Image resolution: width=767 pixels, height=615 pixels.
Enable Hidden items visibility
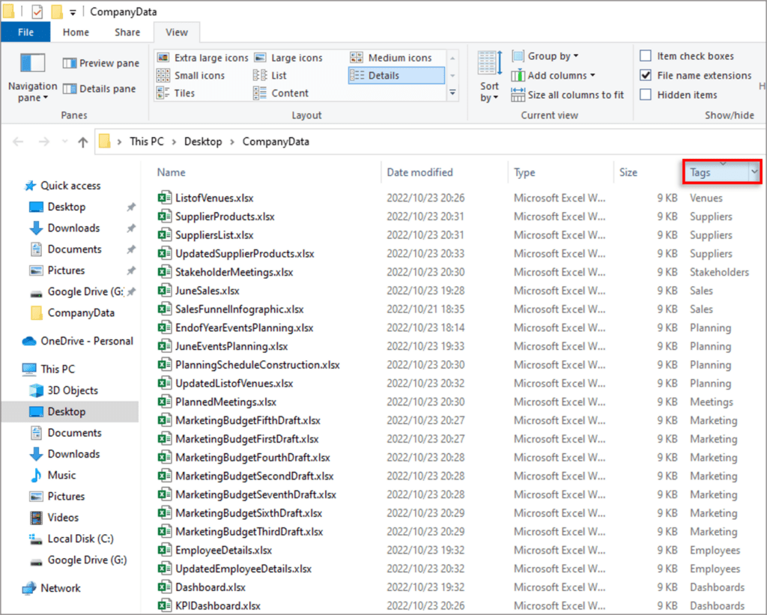[x=646, y=94]
